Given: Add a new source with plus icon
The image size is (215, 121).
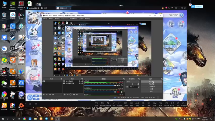Looking at the screenshot, I should [x=64, y=95].
